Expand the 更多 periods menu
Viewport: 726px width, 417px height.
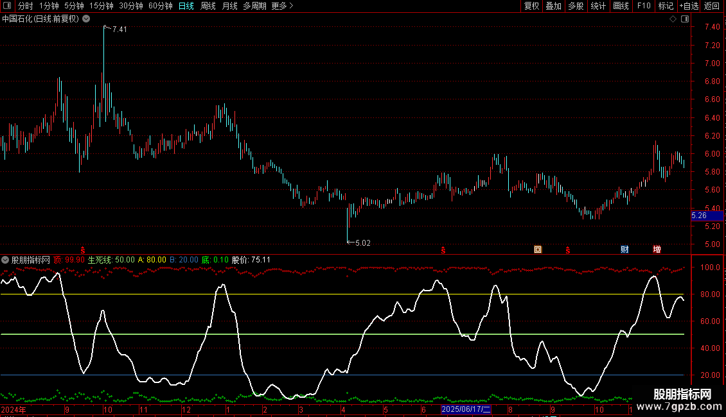(282, 6)
